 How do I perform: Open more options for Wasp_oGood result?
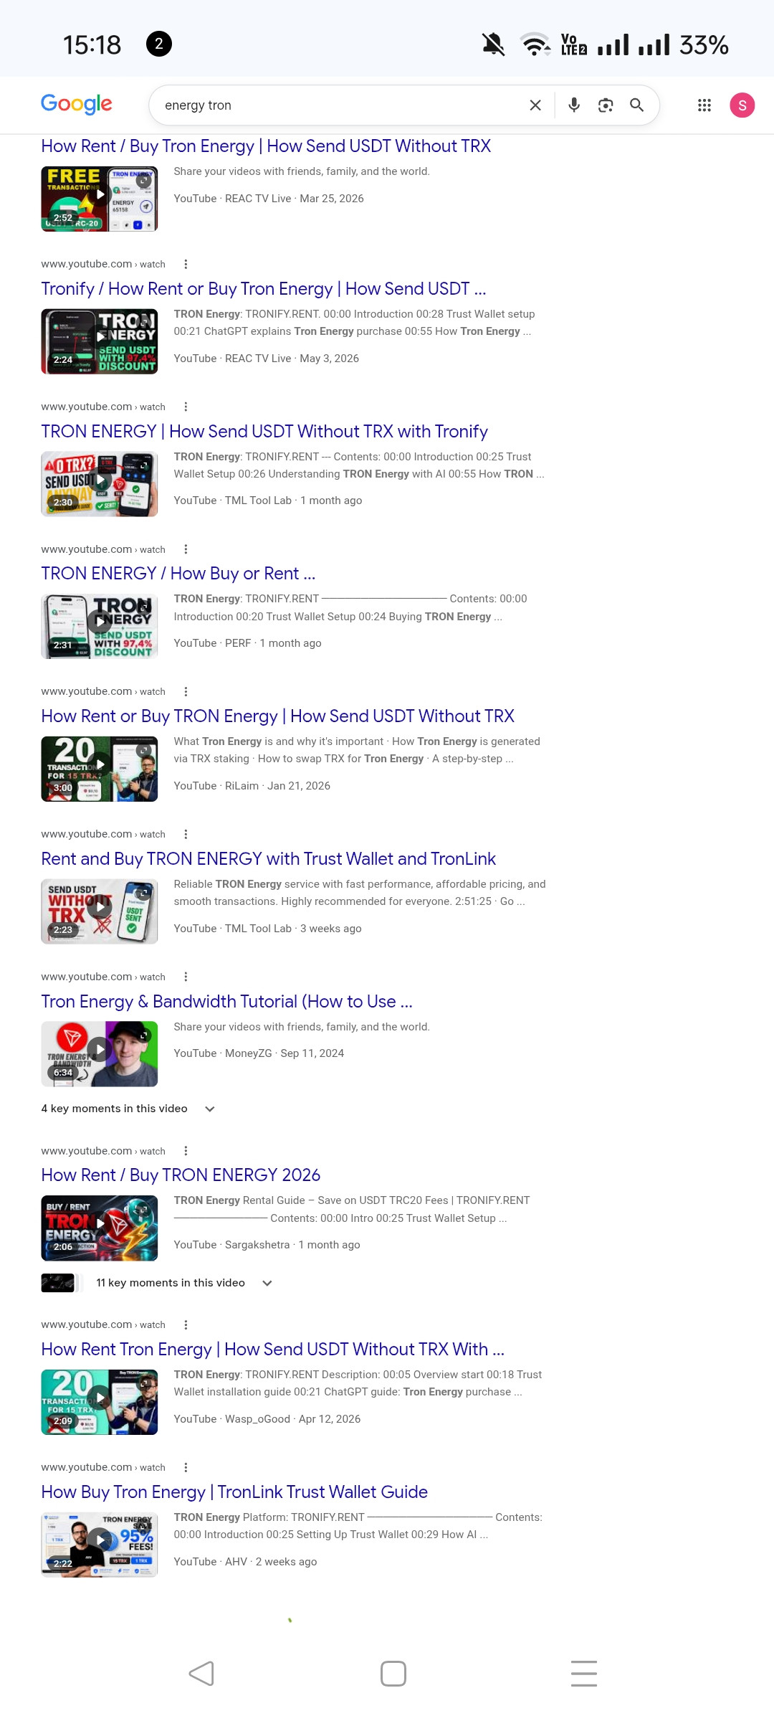[x=186, y=1324]
